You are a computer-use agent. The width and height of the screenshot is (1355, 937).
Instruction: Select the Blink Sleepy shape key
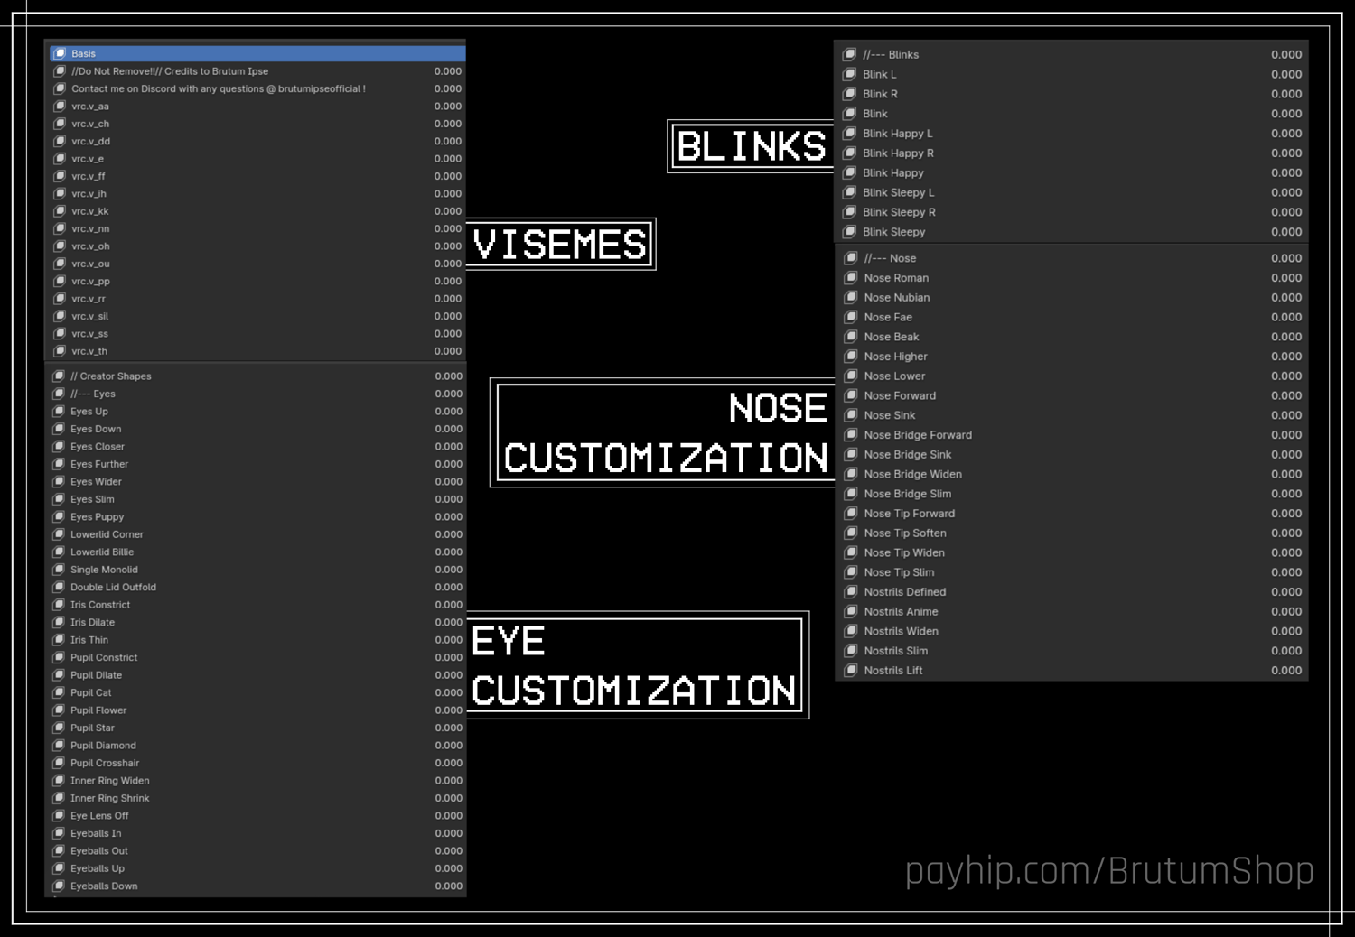click(x=1071, y=232)
